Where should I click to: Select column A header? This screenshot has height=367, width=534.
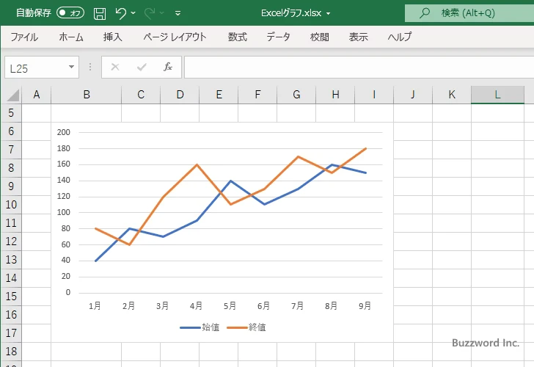click(37, 95)
